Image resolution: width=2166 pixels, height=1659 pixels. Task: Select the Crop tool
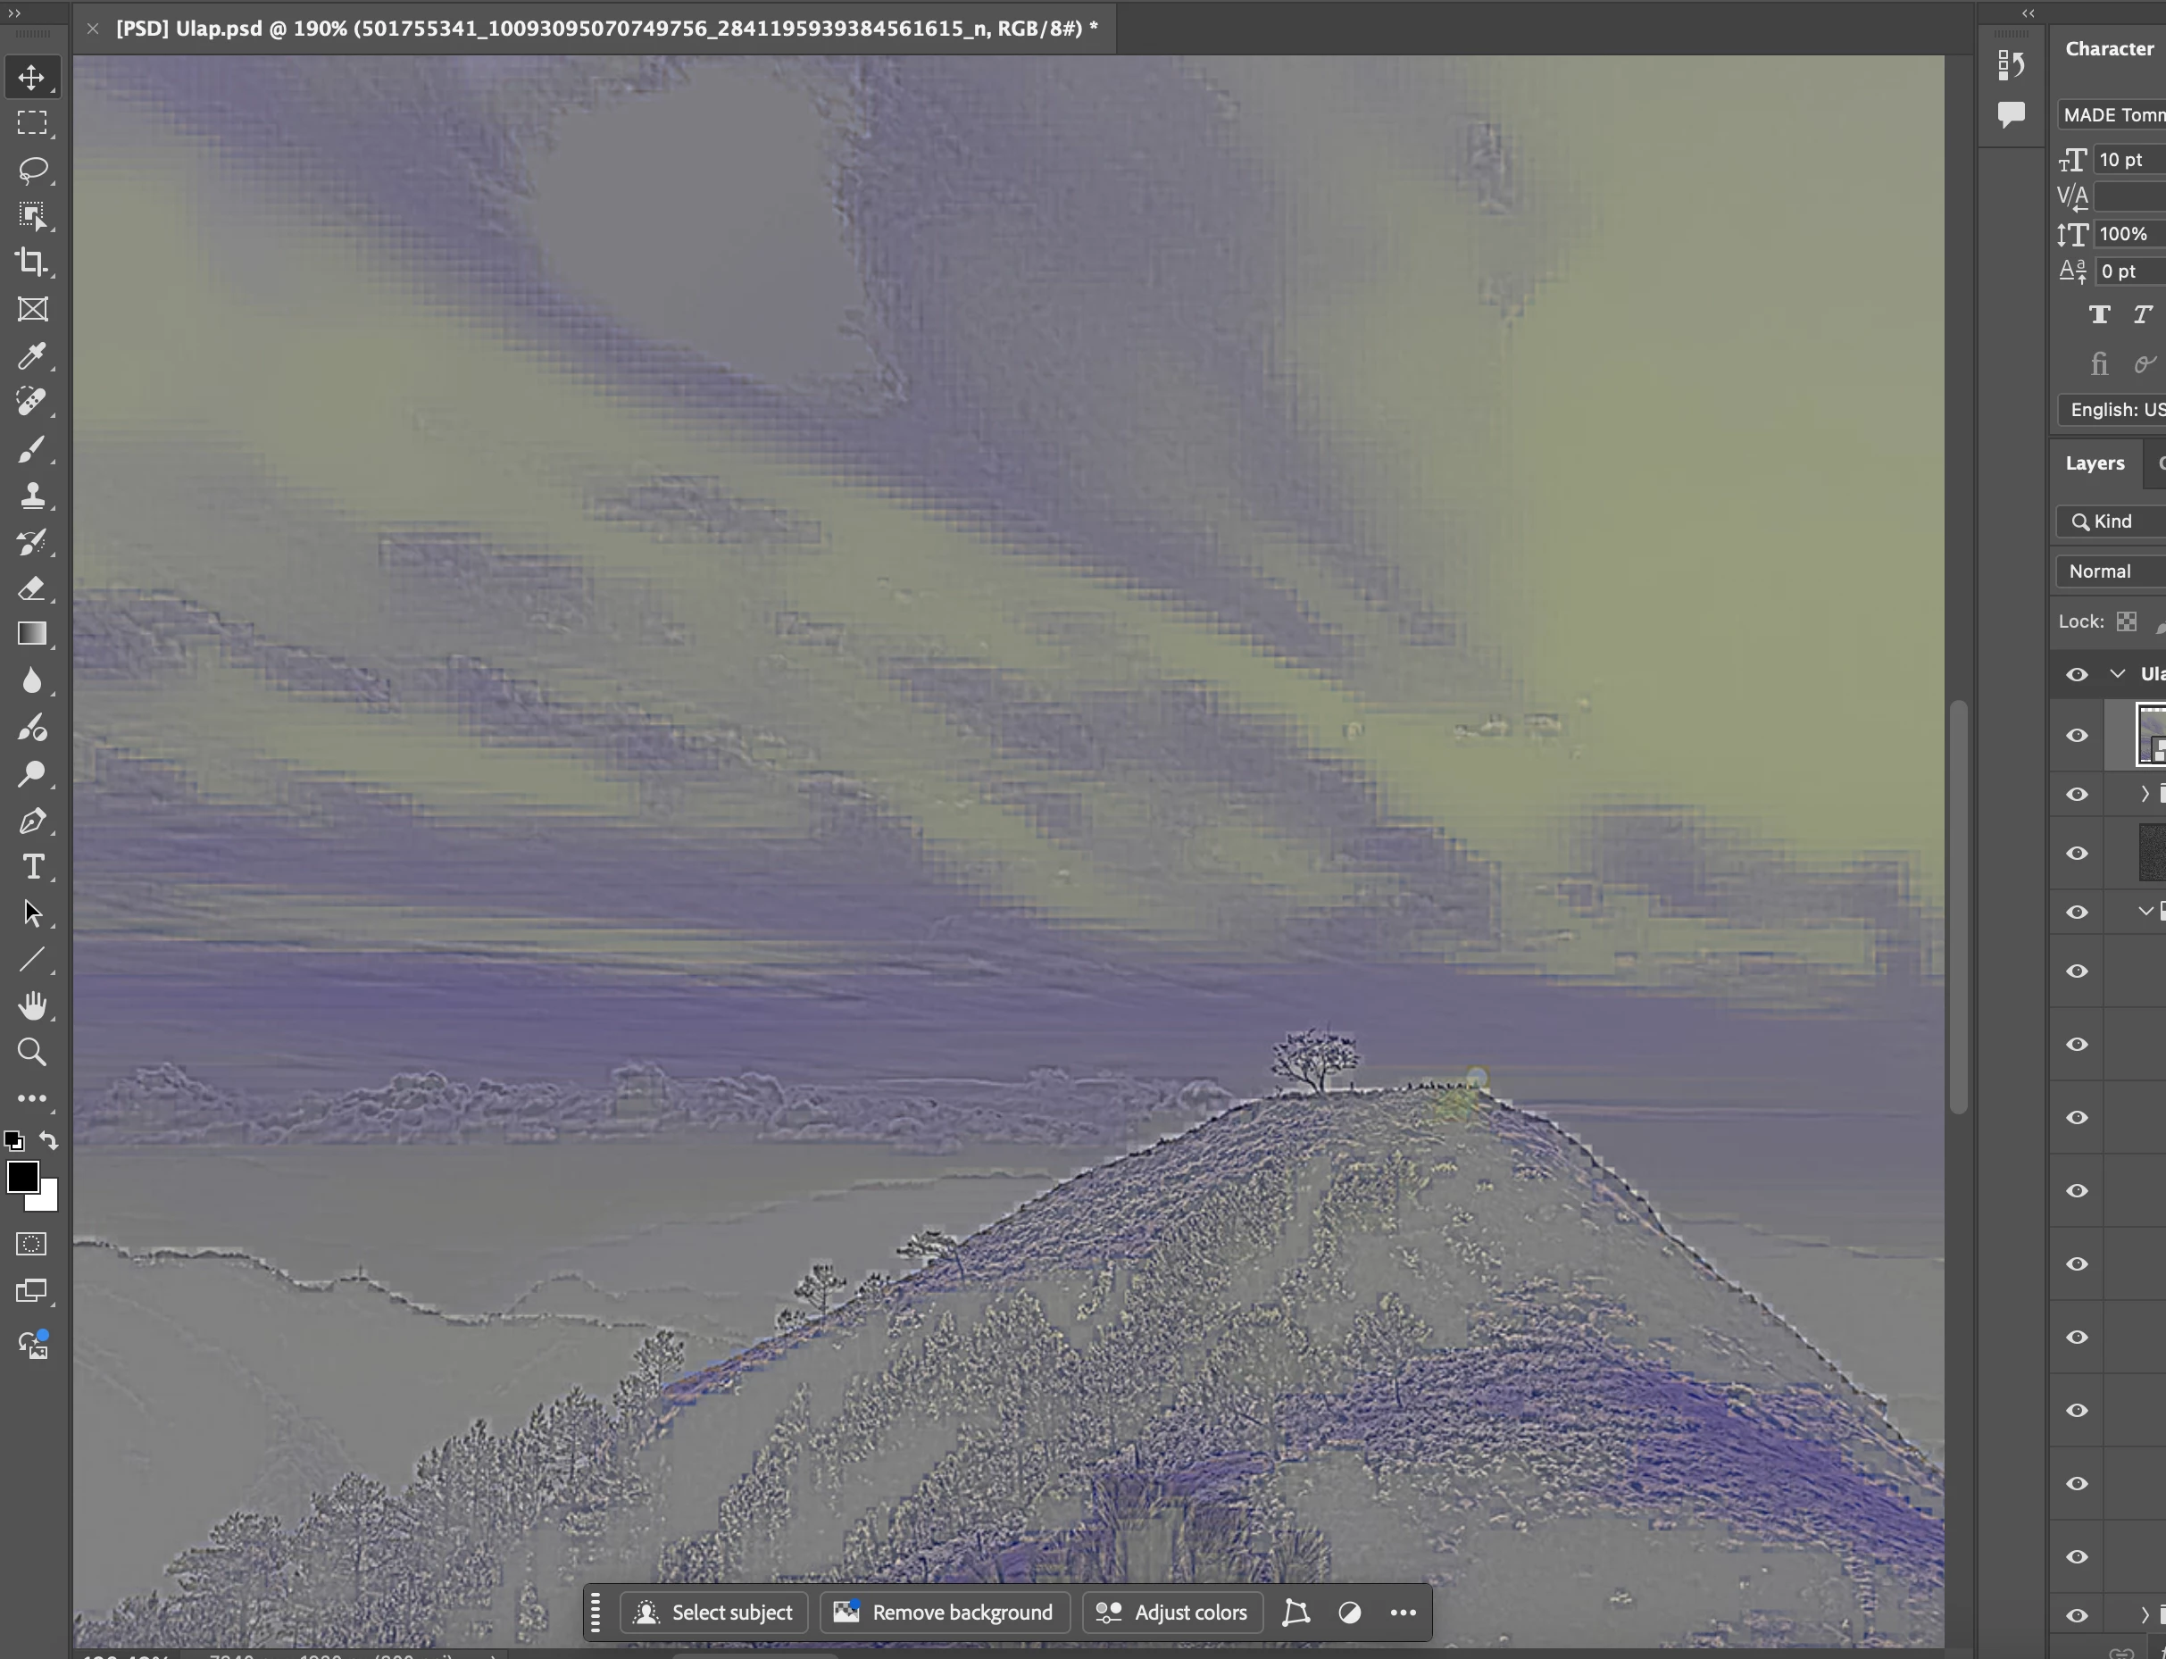pyautogui.click(x=31, y=262)
